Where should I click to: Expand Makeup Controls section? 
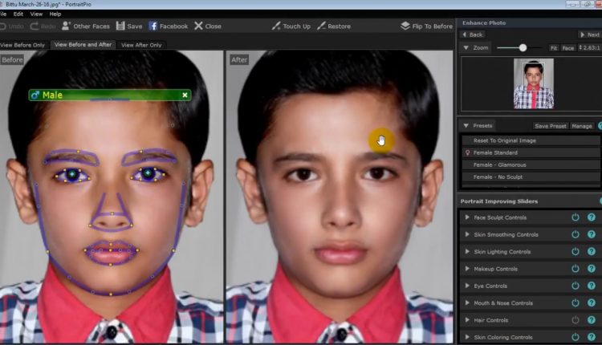(x=467, y=269)
